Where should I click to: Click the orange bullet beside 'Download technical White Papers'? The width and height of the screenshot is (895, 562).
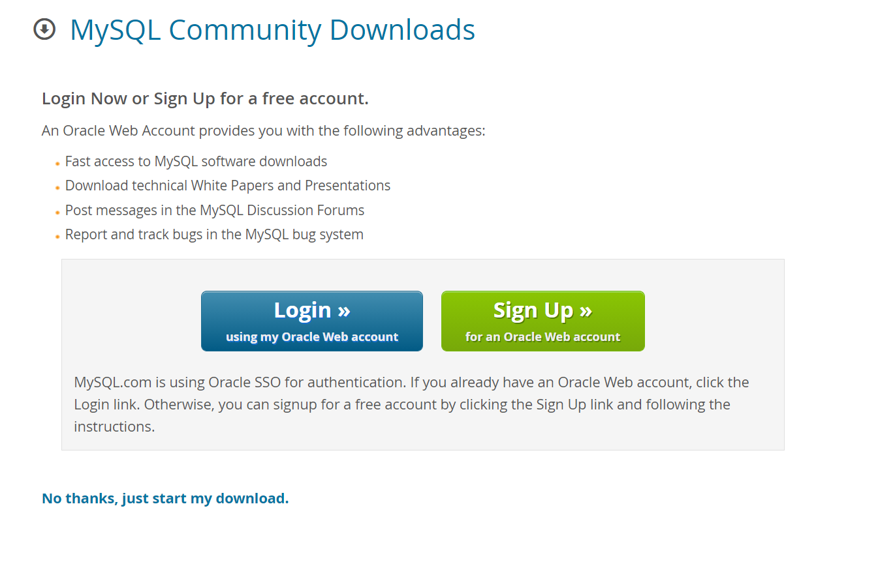57,188
